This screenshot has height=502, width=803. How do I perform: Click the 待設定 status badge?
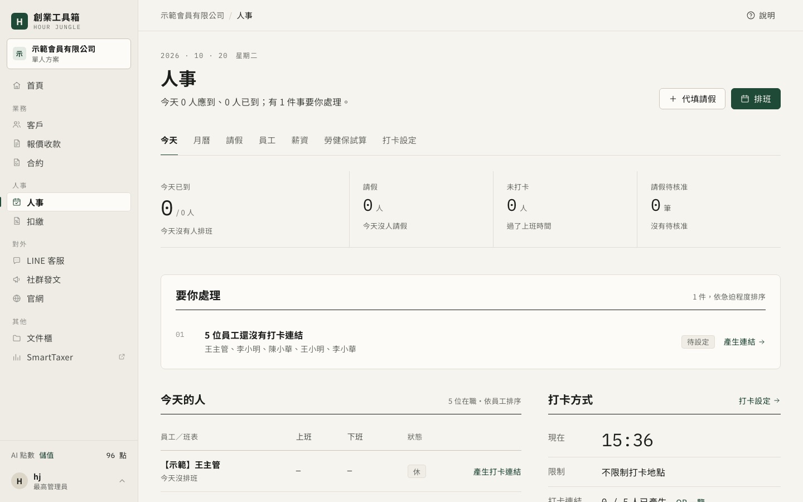coord(698,342)
